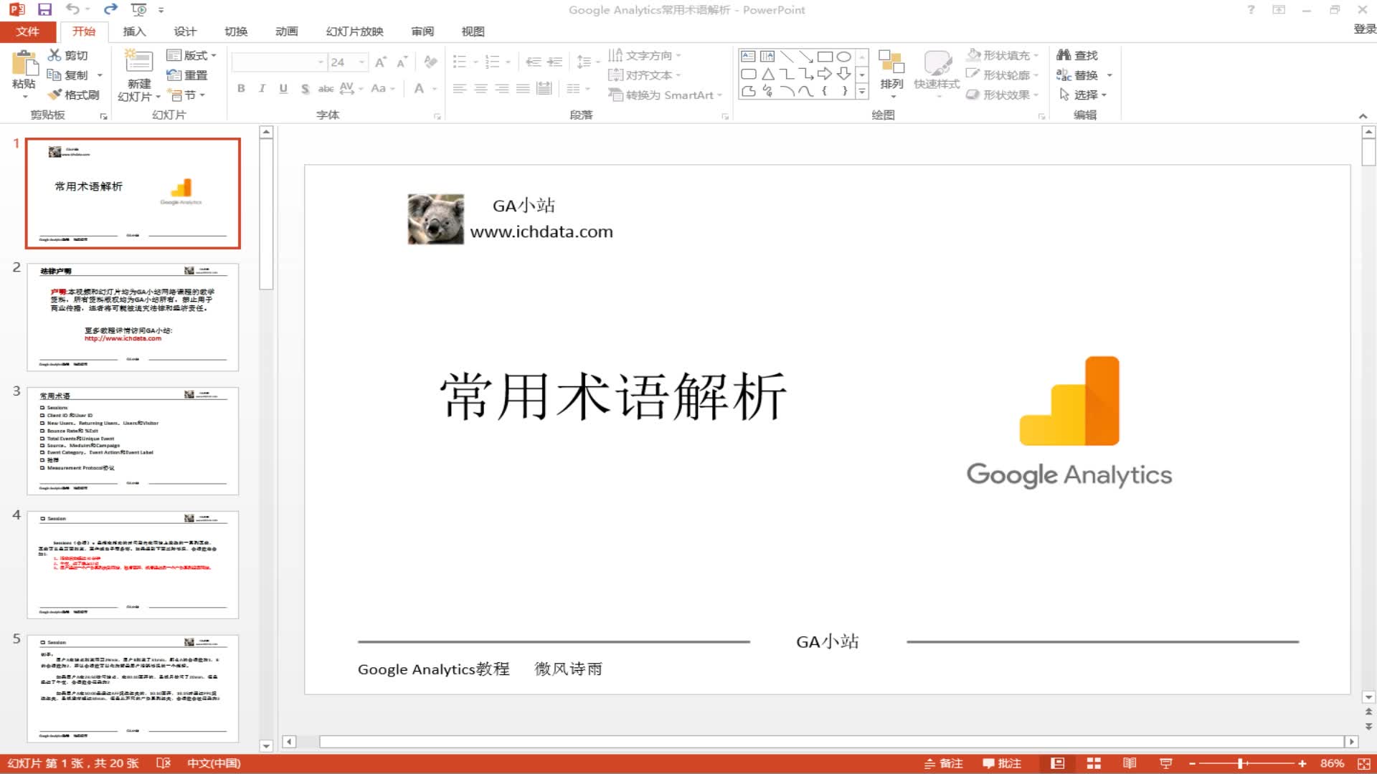This screenshot has width=1377, height=774.
Task: Toggle align text left
Action: 460,88
